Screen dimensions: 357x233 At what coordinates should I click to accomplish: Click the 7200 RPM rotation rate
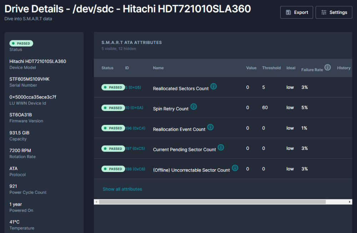tap(20, 151)
